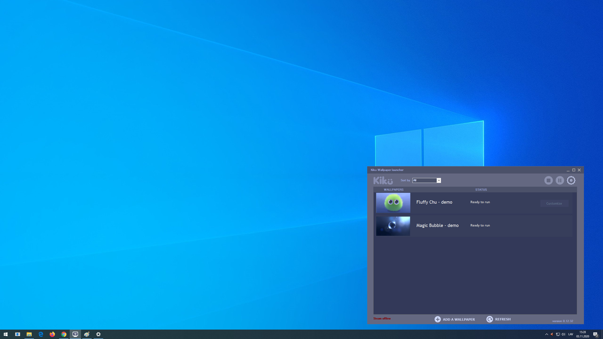Open Kiku launcher settings gear
Viewport: 603px width, 339px height.
(571, 180)
